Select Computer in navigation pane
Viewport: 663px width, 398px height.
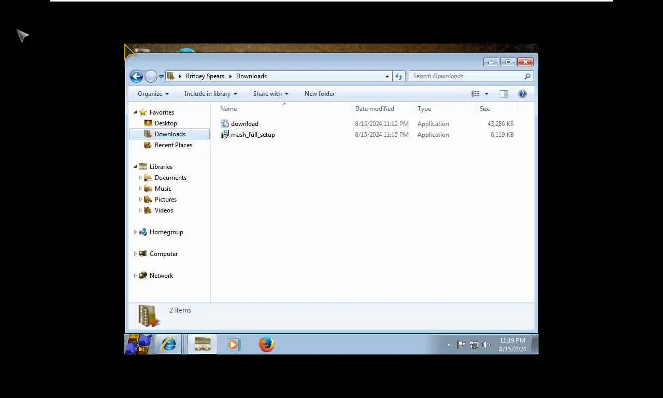[164, 254]
